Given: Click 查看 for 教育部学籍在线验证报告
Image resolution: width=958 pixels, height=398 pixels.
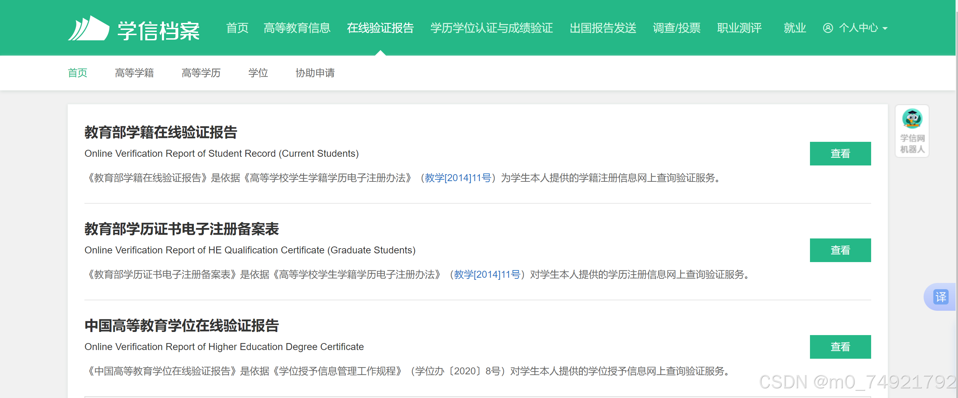Looking at the screenshot, I should pos(840,153).
